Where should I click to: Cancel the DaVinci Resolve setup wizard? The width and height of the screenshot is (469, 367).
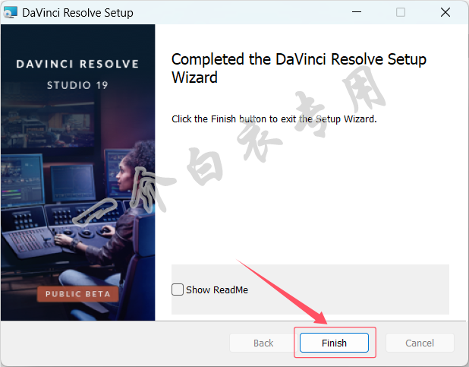[x=420, y=343]
